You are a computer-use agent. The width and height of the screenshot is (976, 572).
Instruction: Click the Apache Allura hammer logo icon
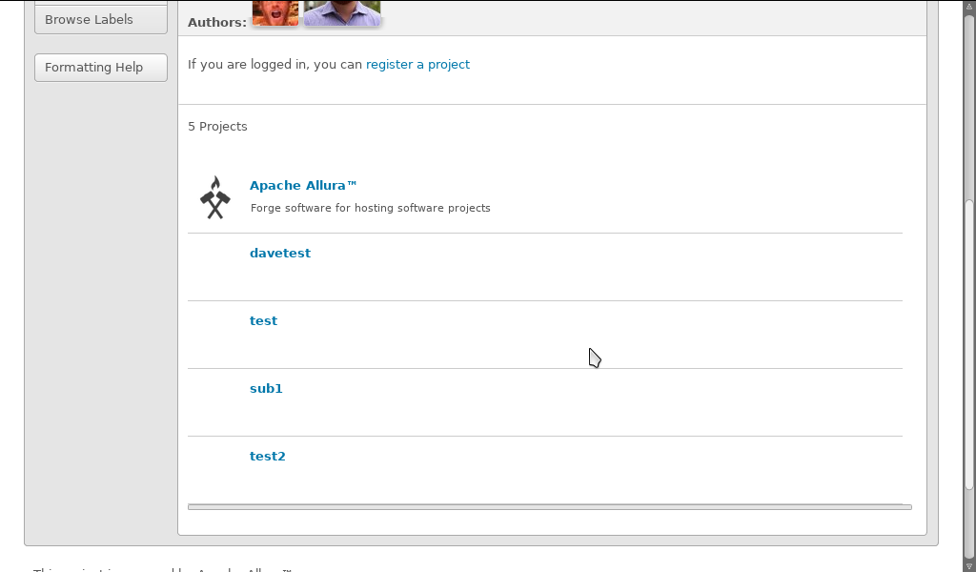215,197
